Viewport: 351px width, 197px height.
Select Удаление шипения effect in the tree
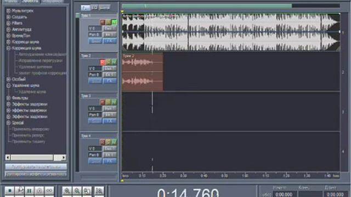coord(35,67)
